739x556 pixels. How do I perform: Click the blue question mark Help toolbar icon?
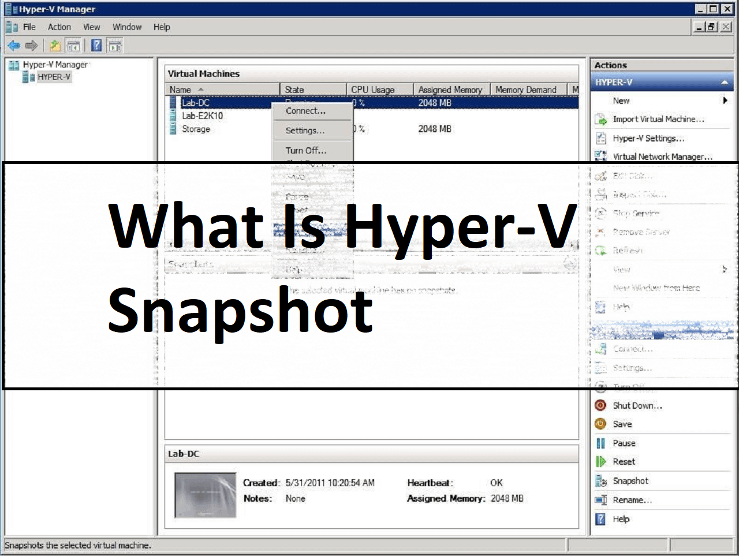(97, 46)
